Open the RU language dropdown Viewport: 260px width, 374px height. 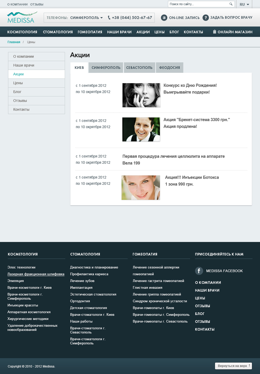point(244,4)
